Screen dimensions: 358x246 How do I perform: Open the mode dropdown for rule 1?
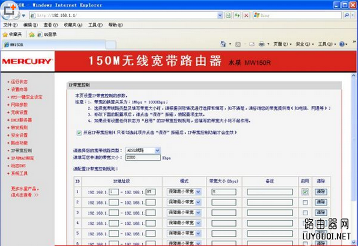coord(184,191)
